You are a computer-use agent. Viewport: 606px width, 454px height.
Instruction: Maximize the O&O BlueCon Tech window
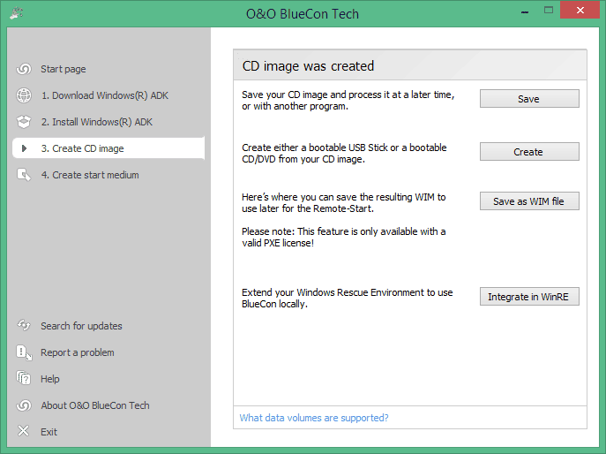tap(549, 10)
